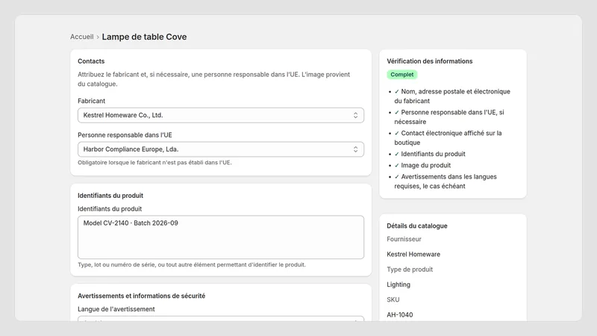
Task: Click the Vérification des informations heading
Action: click(x=430, y=61)
